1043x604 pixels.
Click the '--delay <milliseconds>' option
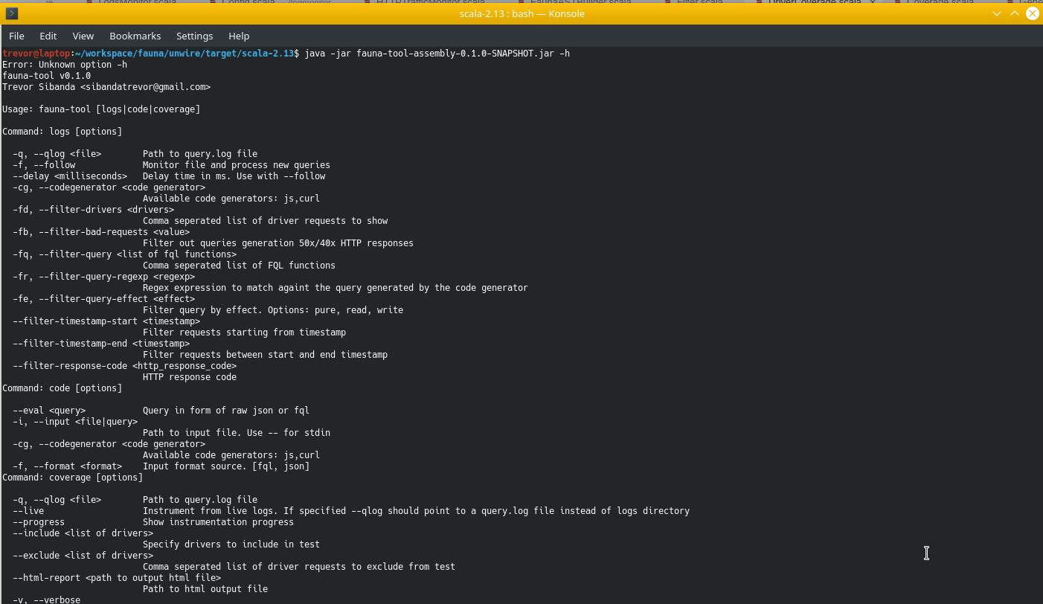[70, 176]
